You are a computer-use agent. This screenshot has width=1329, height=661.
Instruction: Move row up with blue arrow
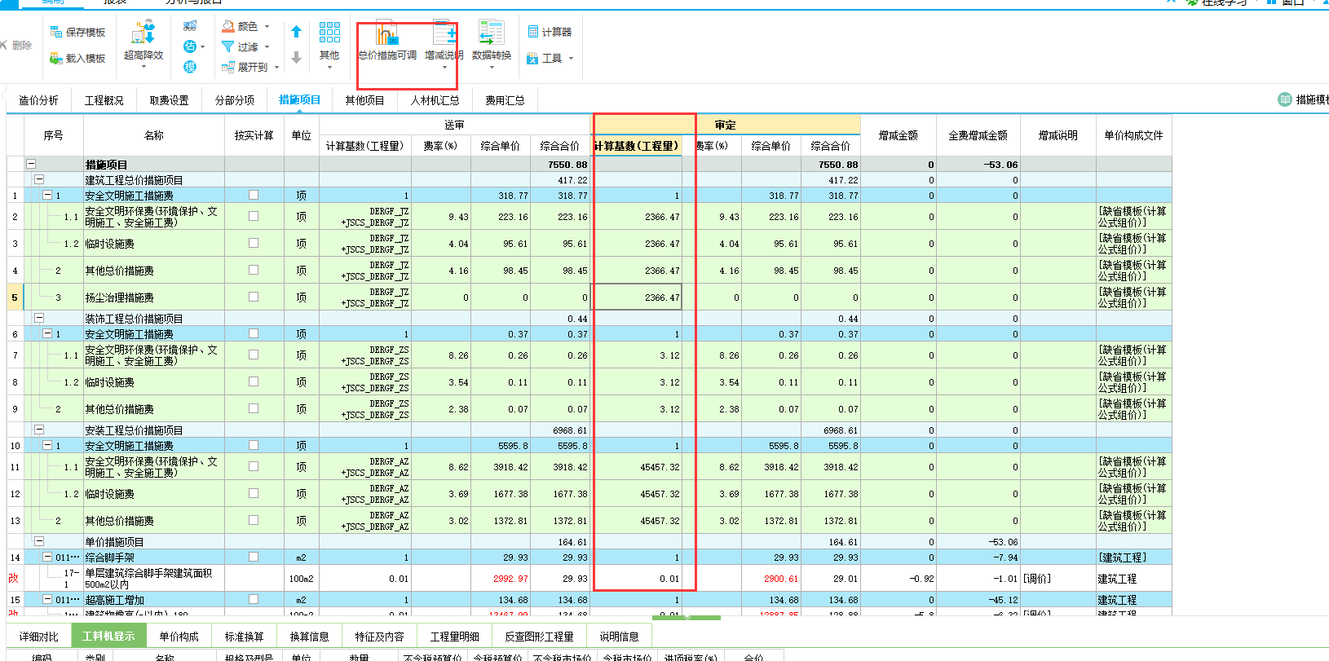click(297, 32)
